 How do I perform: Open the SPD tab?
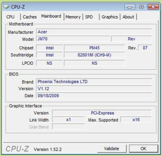coord(91,17)
